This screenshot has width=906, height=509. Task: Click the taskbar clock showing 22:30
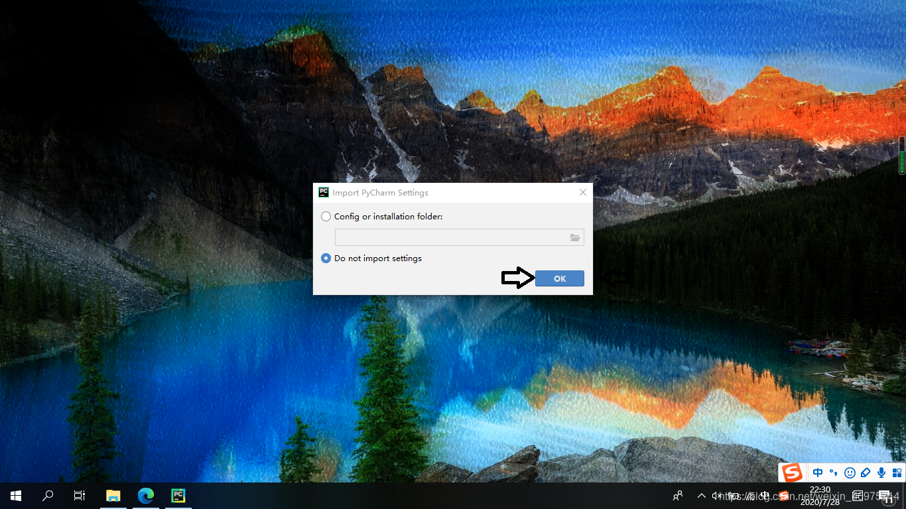coord(820,496)
